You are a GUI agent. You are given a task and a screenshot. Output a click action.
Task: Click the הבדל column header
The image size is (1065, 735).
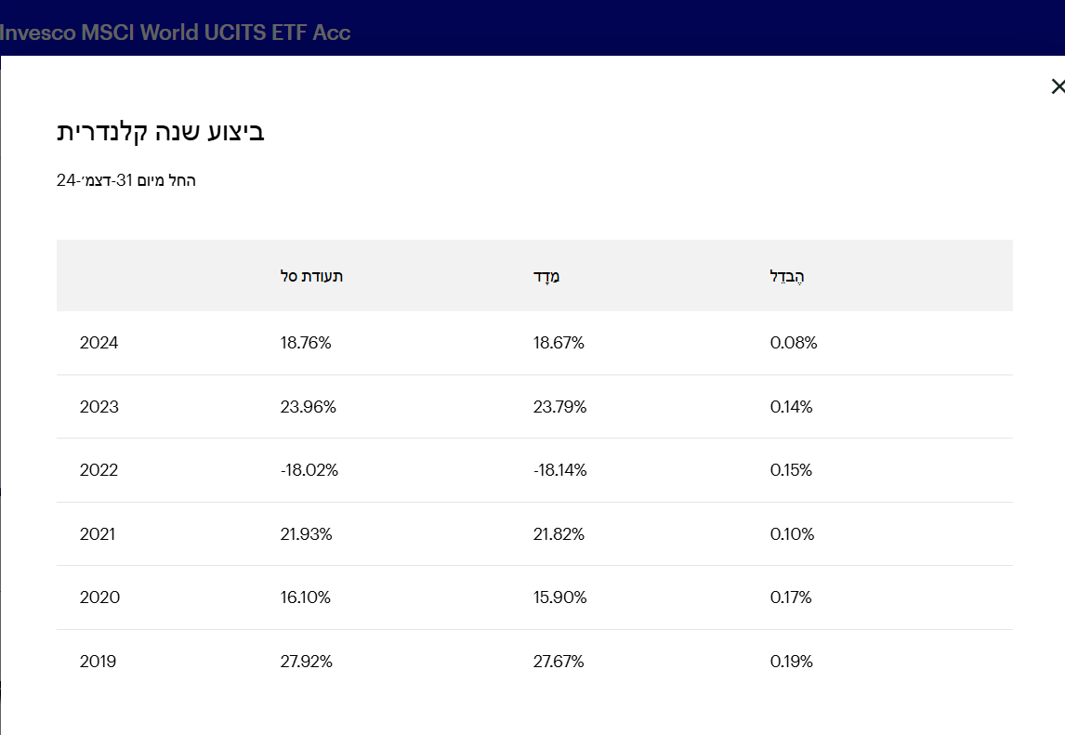coord(786,276)
